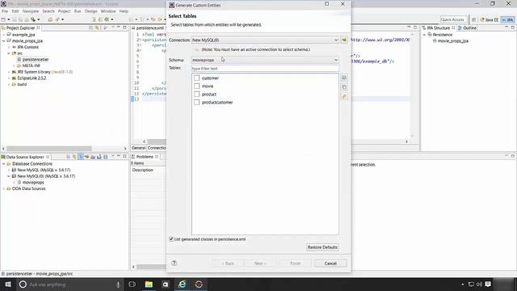This screenshot has width=517, height=291.
Task: Select movieprops schema in Data Source Explorer
Action: point(33,183)
